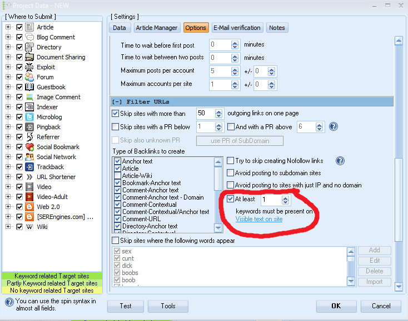Screen dimensions: 408x321
Task: Click the 'Visible text on site' link
Action: (x=258, y=220)
